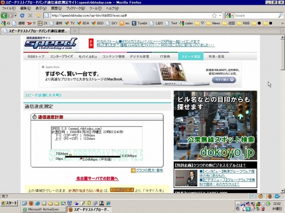Open the tab list dropdown at tab bar end
This screenshot has width=285, height=213.
coord(282,31)
